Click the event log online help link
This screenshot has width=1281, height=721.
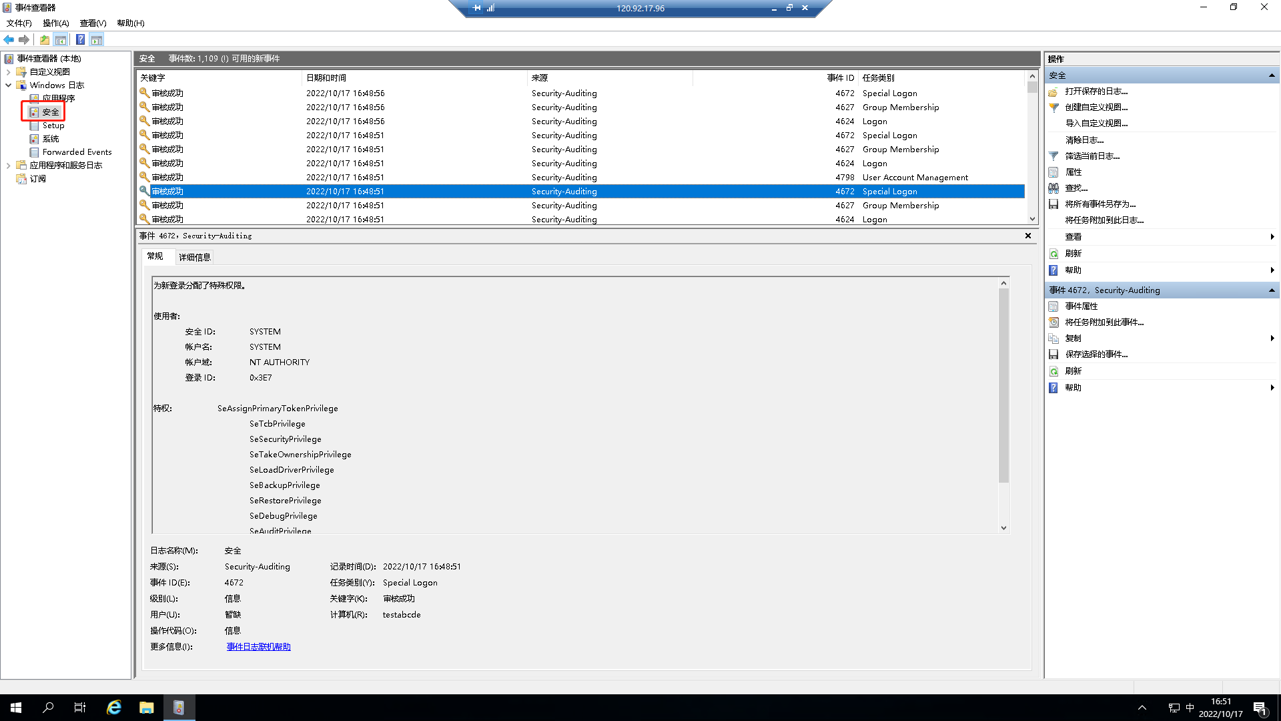pyautogui.click(x=258, y=647)
